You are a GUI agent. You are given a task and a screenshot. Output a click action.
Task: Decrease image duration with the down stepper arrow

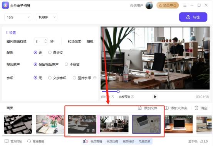[x=45, y=42]
